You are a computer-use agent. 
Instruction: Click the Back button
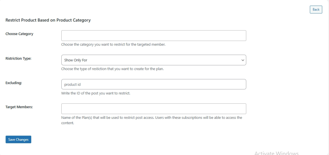click(316, 9)
